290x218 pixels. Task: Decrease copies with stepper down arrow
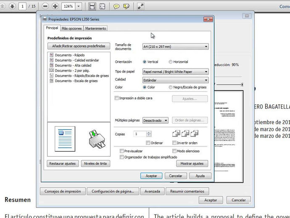coord(149,136)
